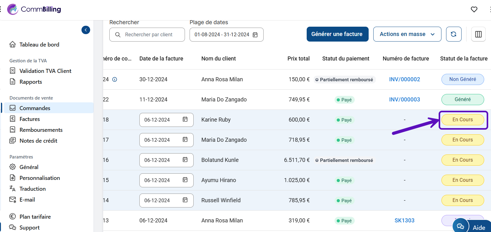The width and height of the screenshot is (491, 232).
Task: Click the refresh icon button
Action: point(454,34)
